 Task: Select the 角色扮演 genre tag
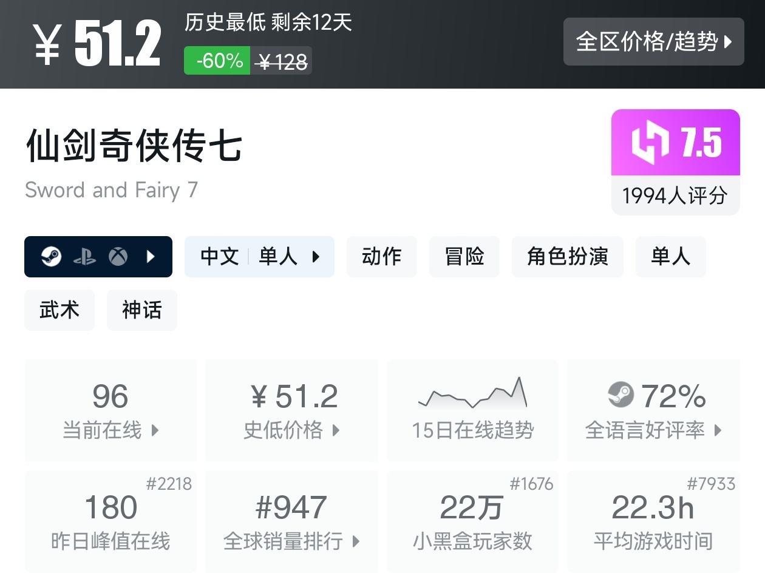tap(567, 257)
